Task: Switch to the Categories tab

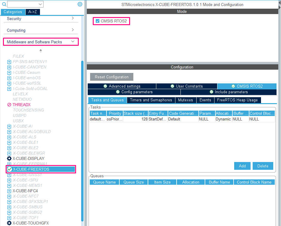Action: click(13, 12)
